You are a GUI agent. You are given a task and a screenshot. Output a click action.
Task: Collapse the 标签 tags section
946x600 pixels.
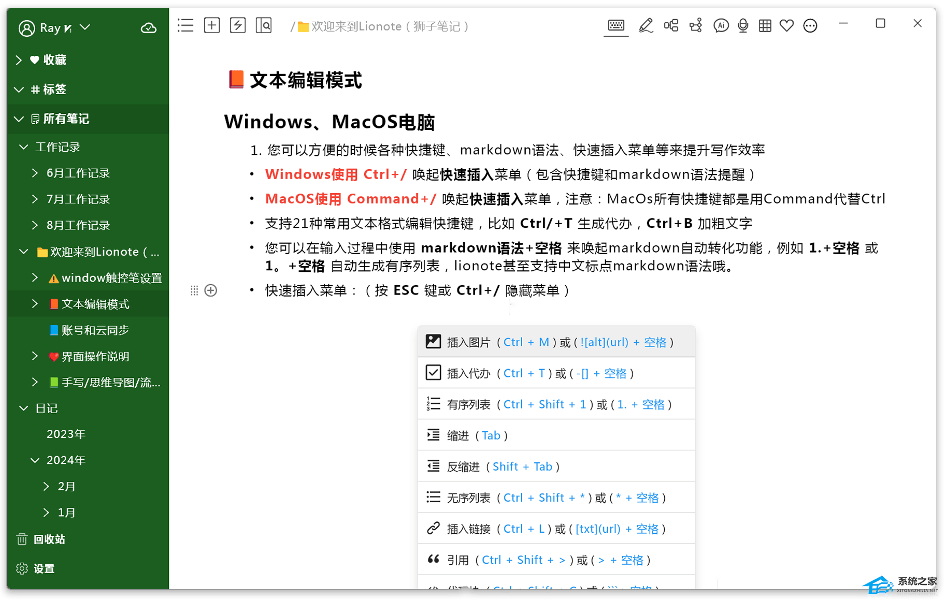[19, 90]
